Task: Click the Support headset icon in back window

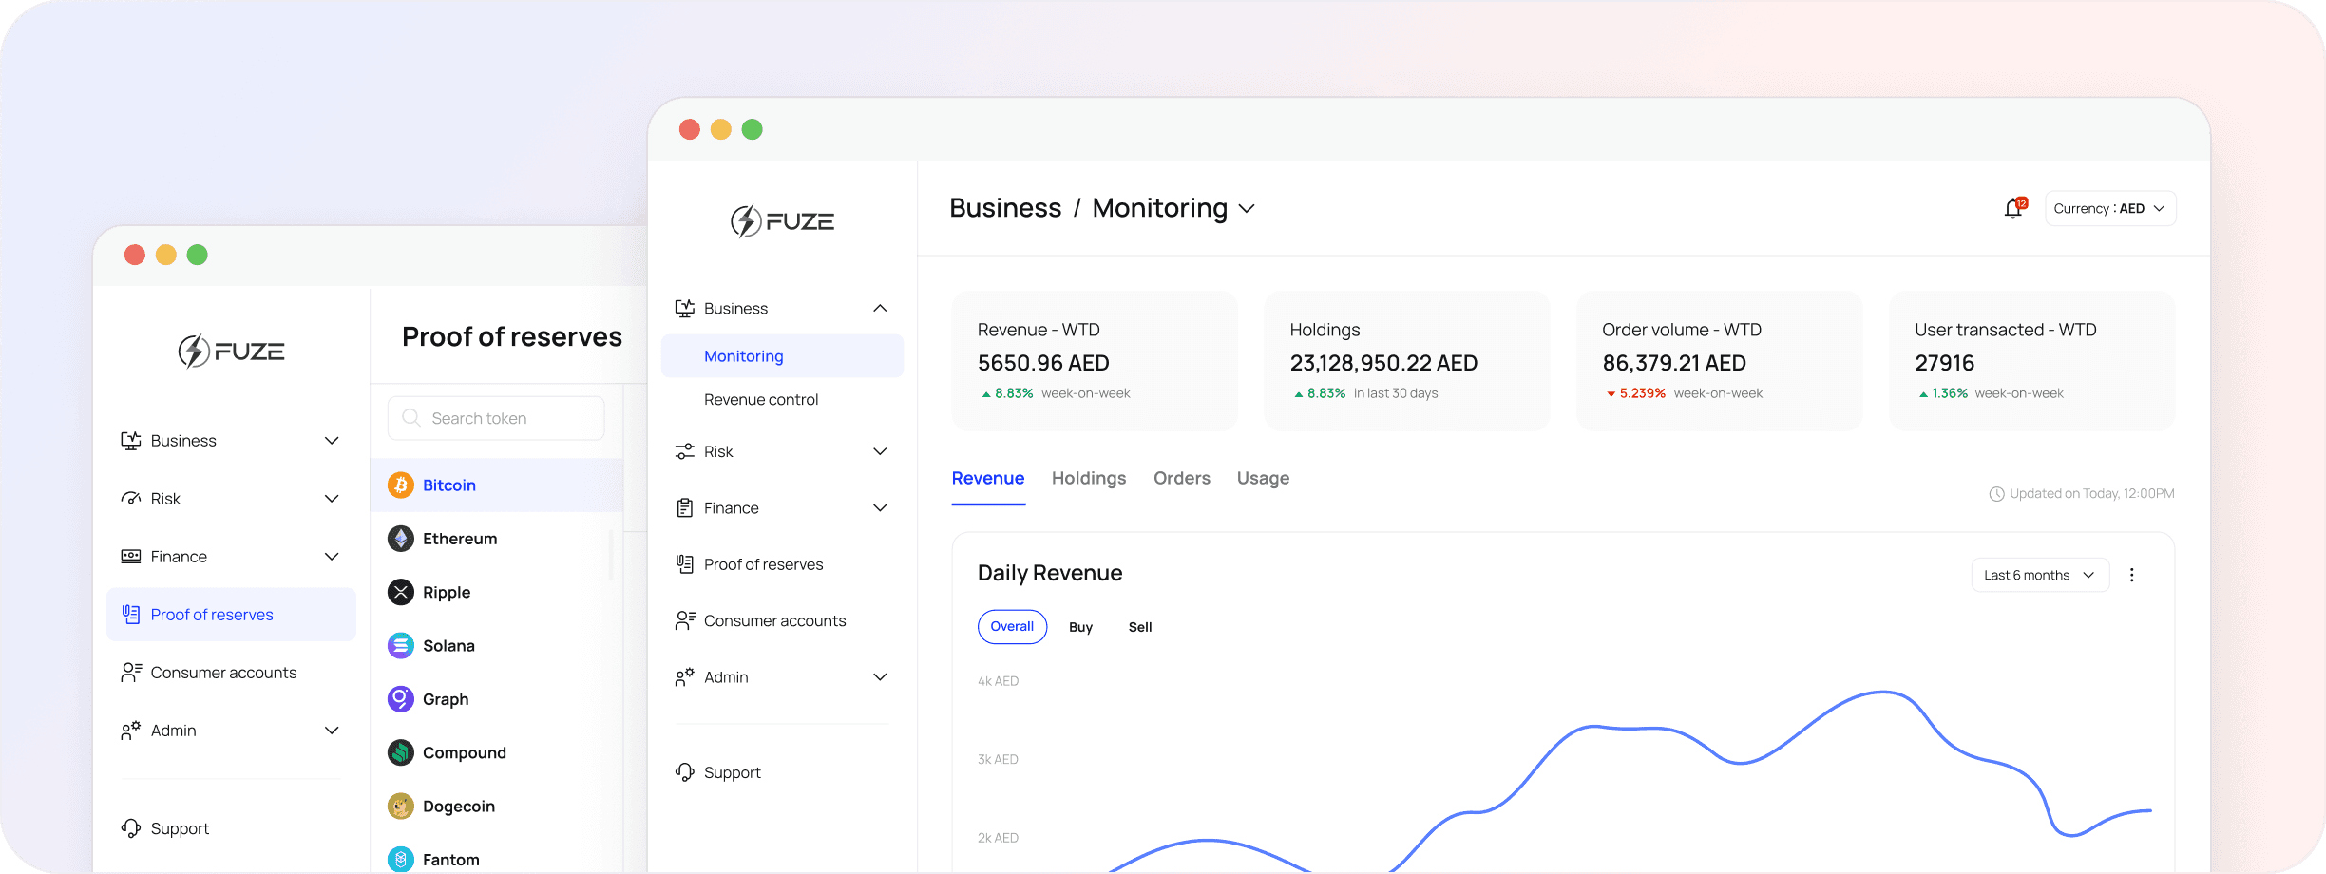Action: click(x=131, y=828)
